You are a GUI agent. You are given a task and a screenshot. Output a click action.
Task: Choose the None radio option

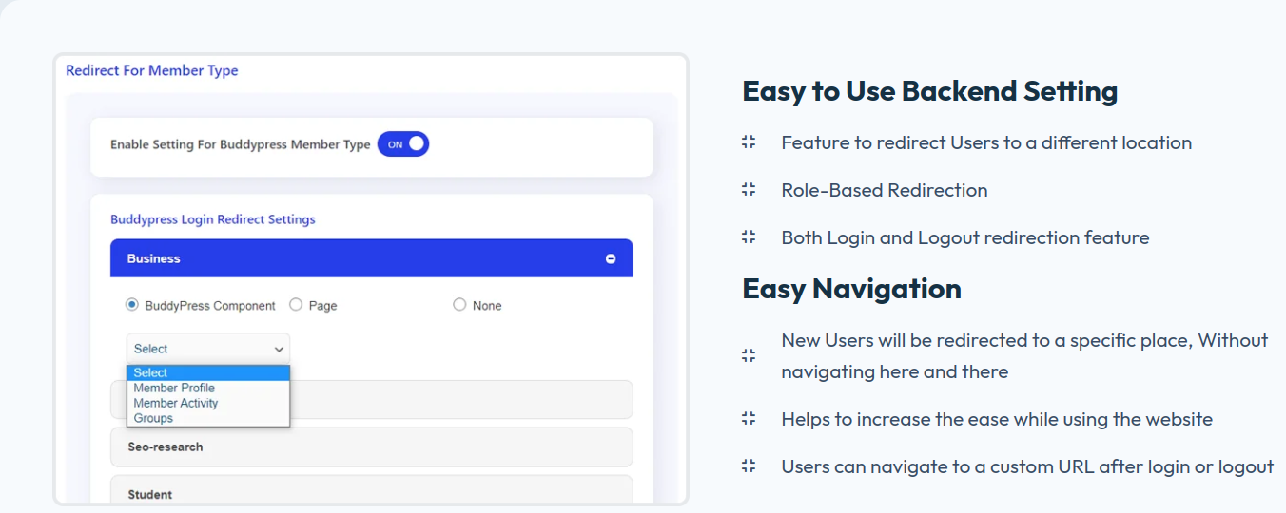pyautogui.click(x=459, y=305)
